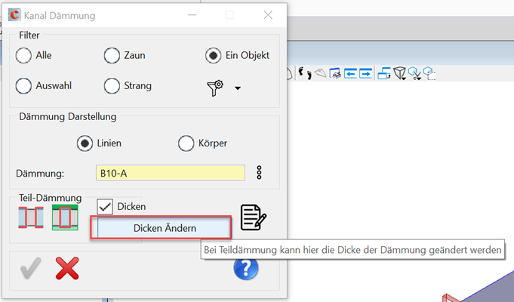This screenshot has width=514, height=302.
Task: Open the filter settings dropdown arrow
Action: [x=238, y=88]
